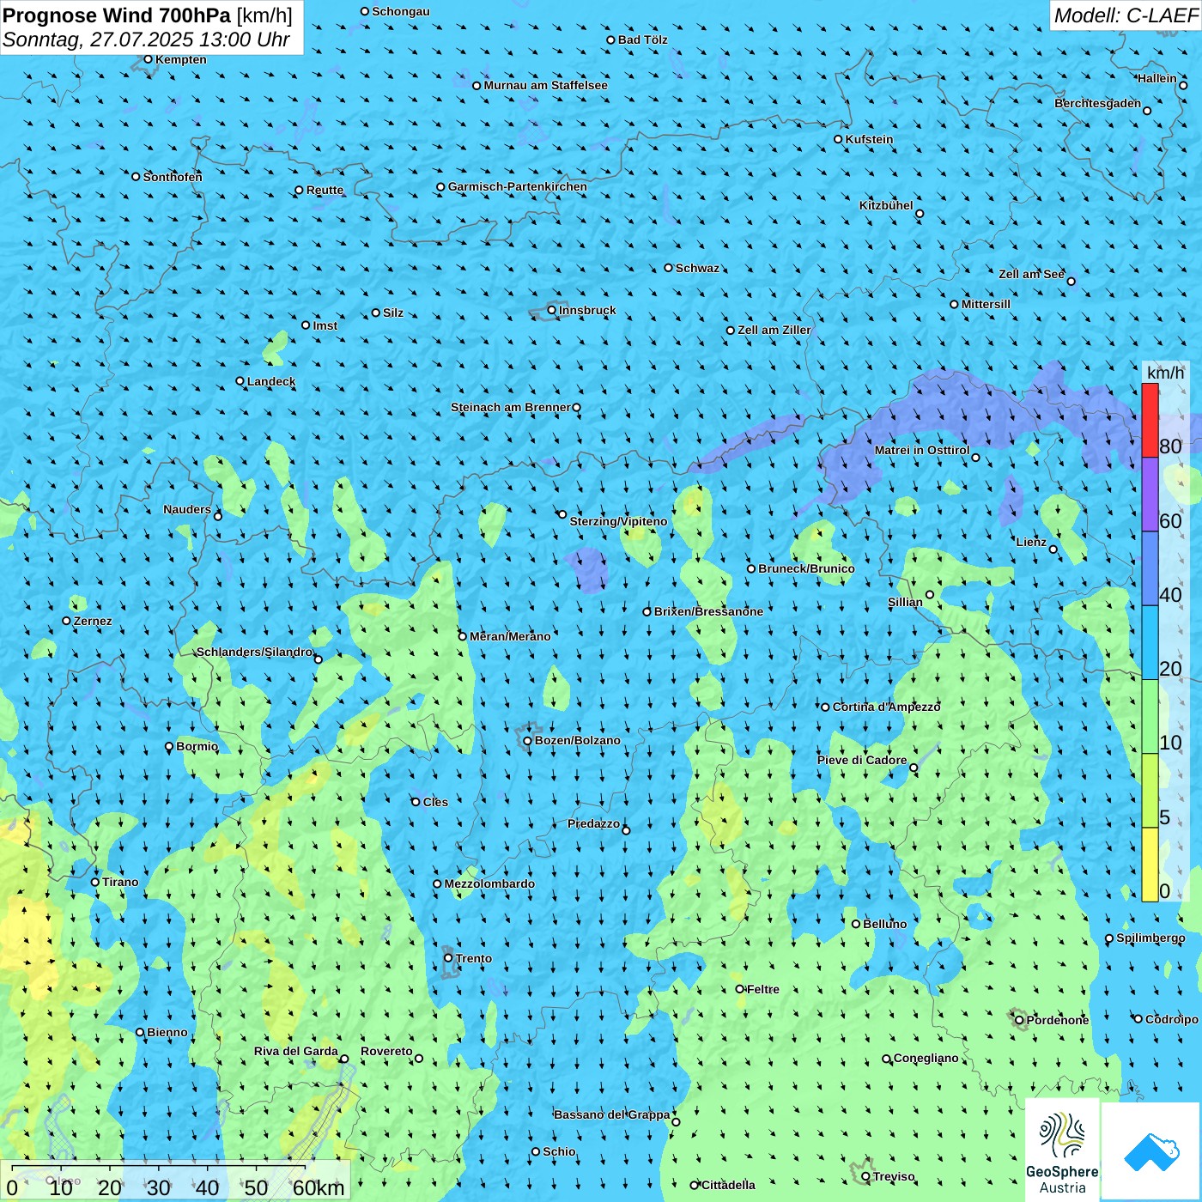Click the Bassano del Grappa label

pyautogui.click(x=612, y=1114)
